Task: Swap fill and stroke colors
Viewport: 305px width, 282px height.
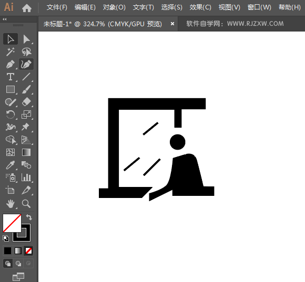Action: 29,217
